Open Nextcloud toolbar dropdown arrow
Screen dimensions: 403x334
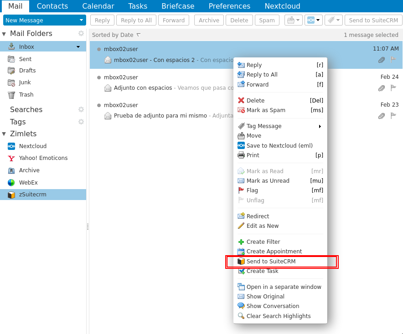point(318,20)
